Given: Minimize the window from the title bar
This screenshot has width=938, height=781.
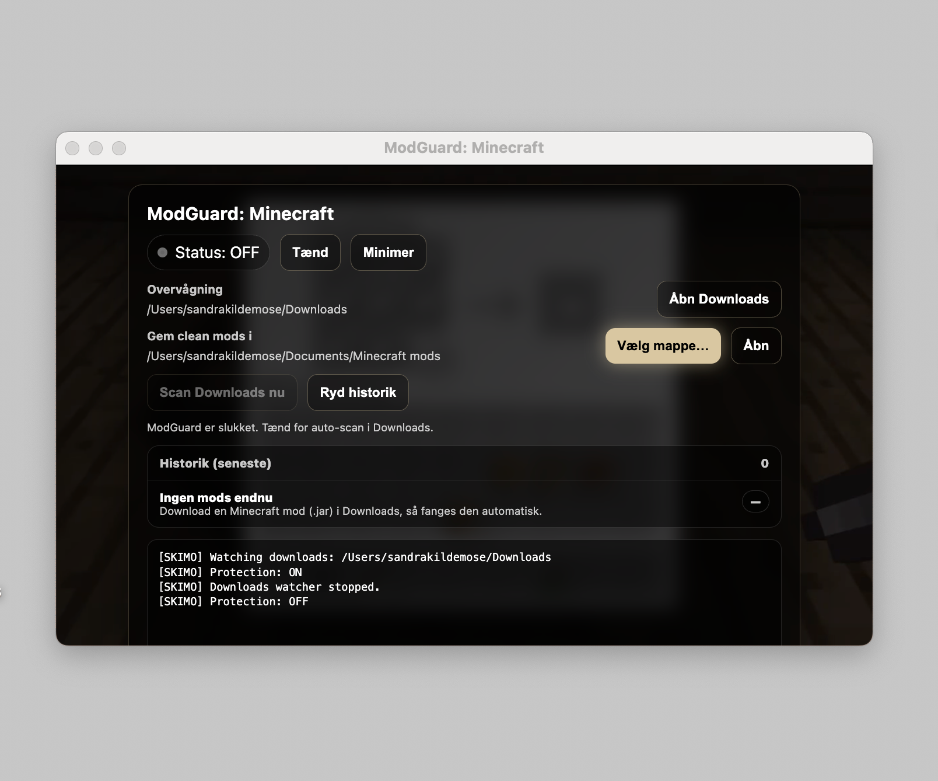Looking at the screenshot, I should point(96,148).
